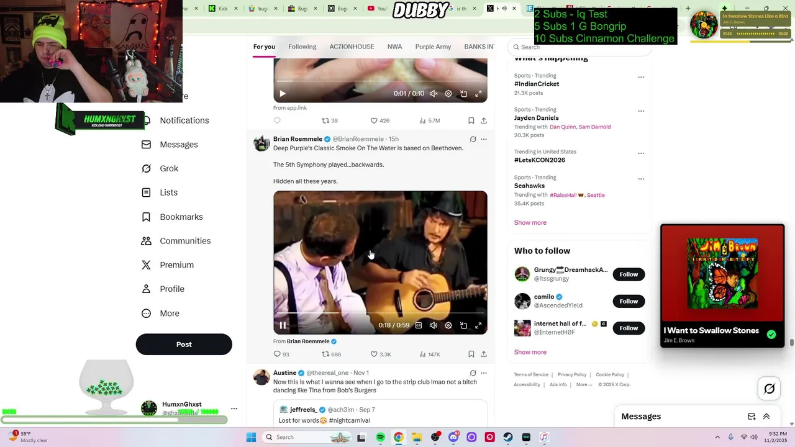This screenshot has height=447, width=795.
Task: Click the Post button
Action: [x=184, y=345]
